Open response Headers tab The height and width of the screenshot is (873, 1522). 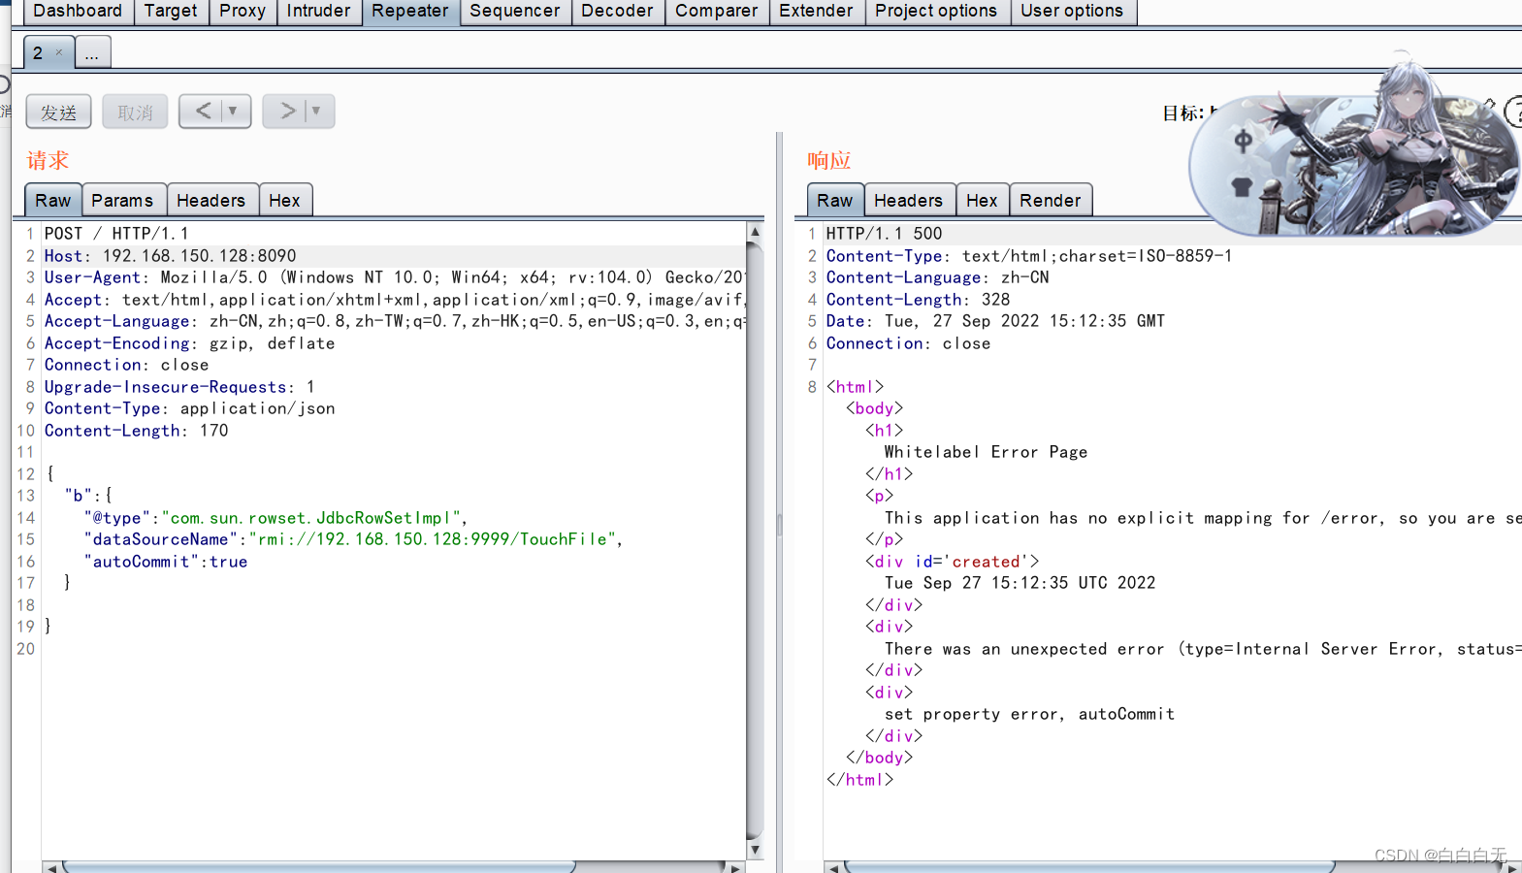tap(909, 200)
